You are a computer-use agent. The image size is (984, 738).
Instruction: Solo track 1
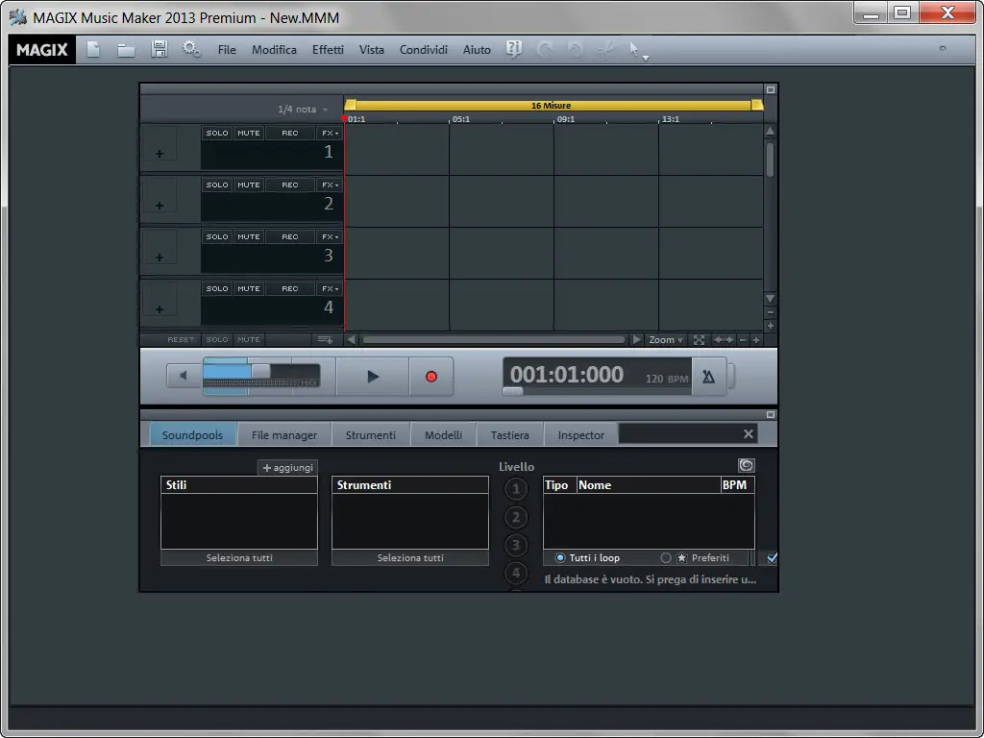[217, 133]
